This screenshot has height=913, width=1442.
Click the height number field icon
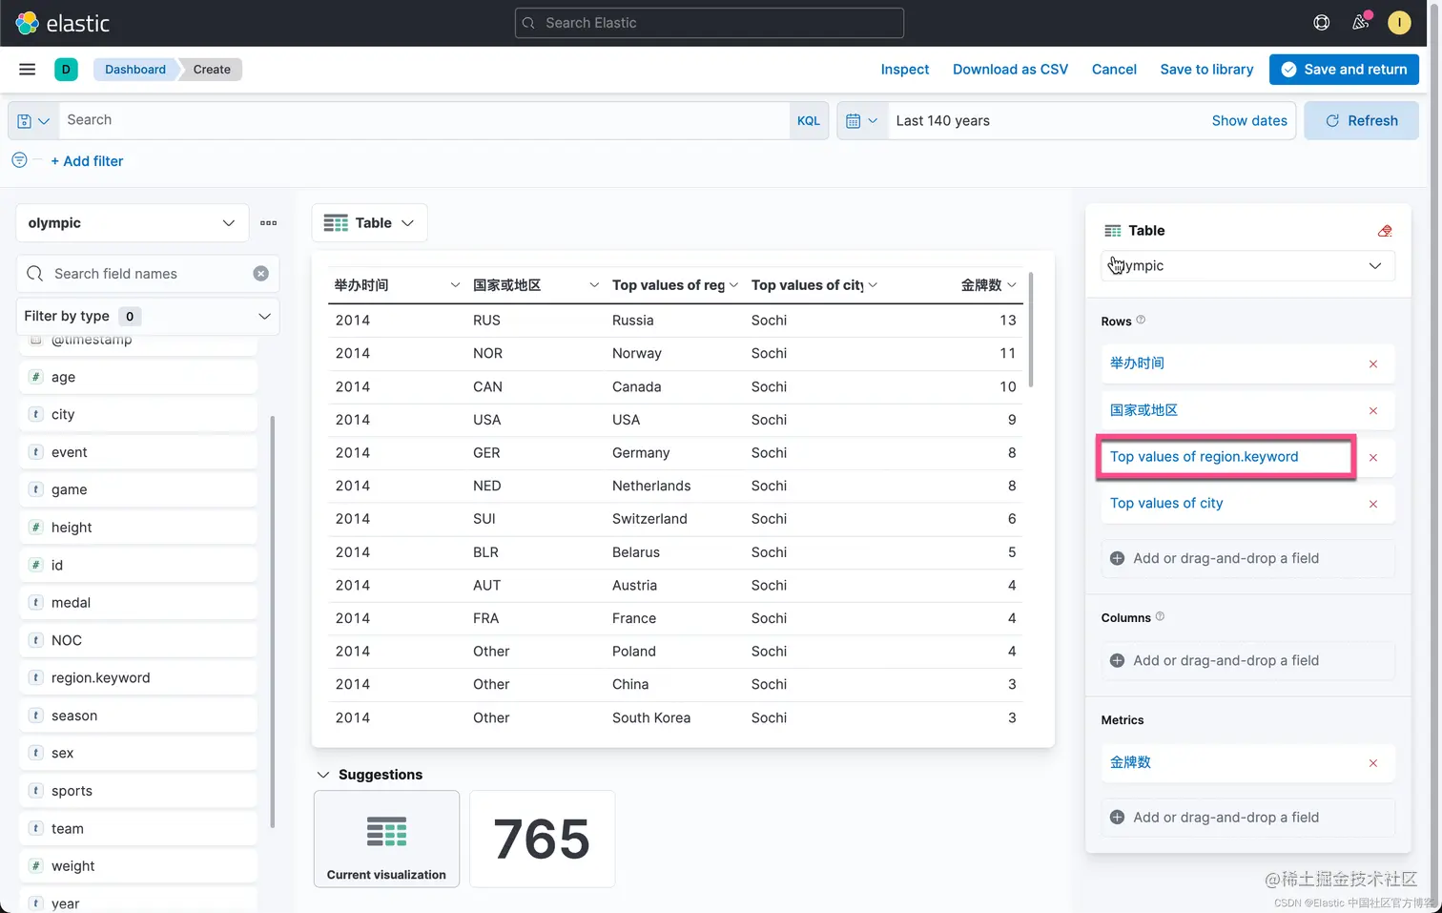click(x=36, y=528)
